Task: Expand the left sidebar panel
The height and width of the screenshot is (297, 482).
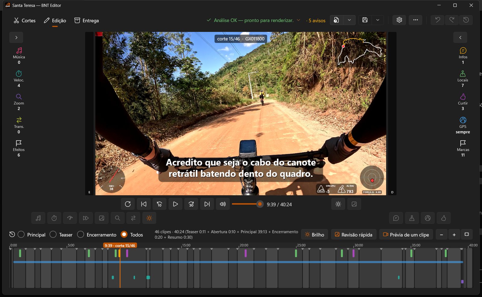Action: tap(16, 38)
